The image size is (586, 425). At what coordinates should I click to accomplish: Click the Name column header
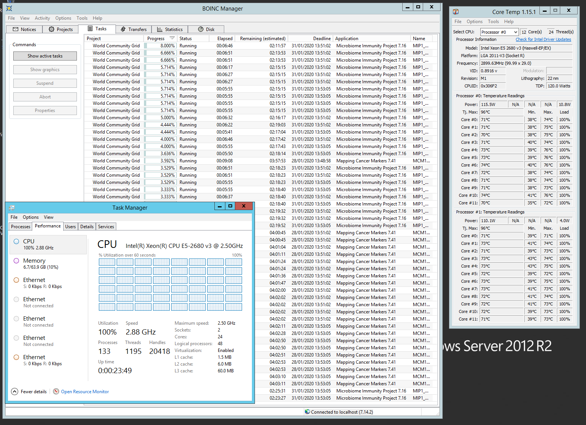pos(421,39)
